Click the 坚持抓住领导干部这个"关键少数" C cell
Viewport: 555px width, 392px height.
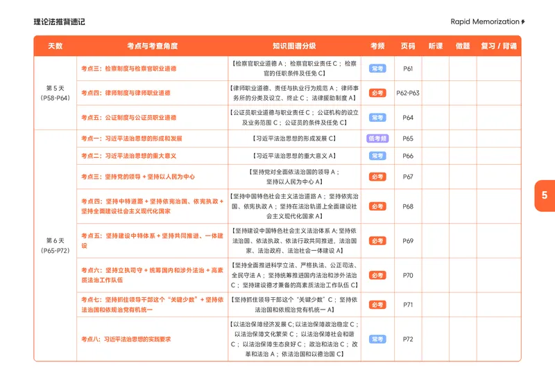(x=294, y=305)
